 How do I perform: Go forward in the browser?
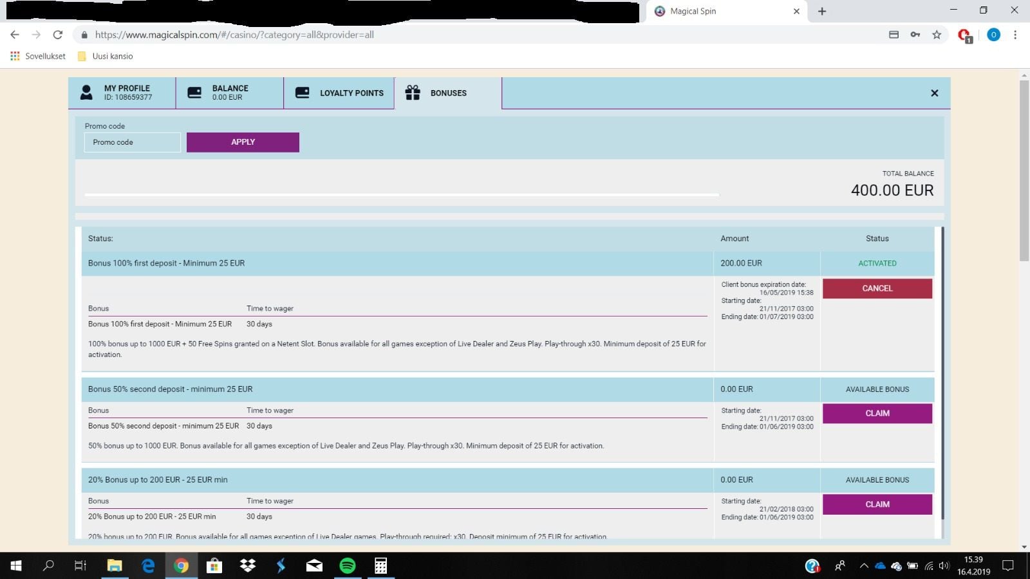[36, 35]
